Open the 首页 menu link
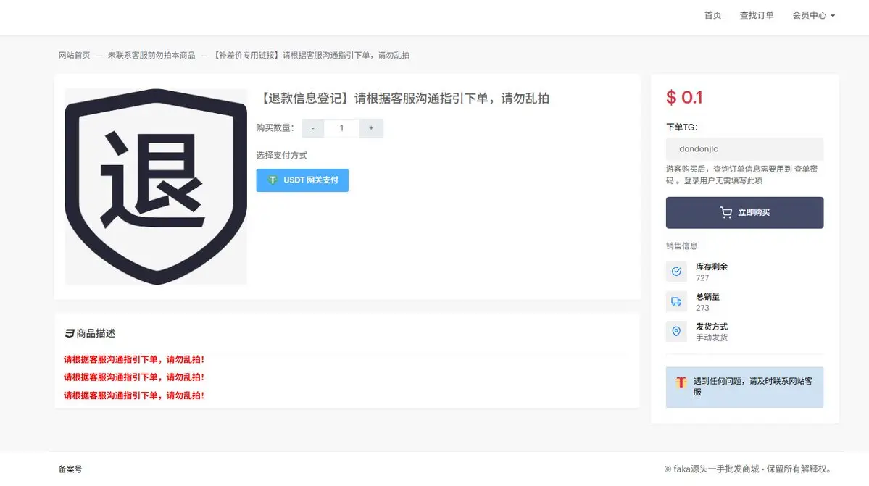869x486 pixels. (712, 15)
